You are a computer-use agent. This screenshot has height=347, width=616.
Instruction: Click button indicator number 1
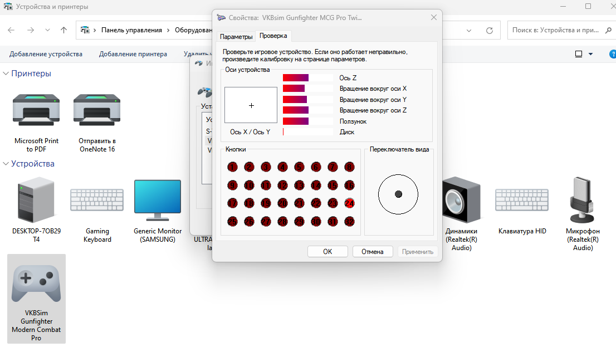[233, 167]
